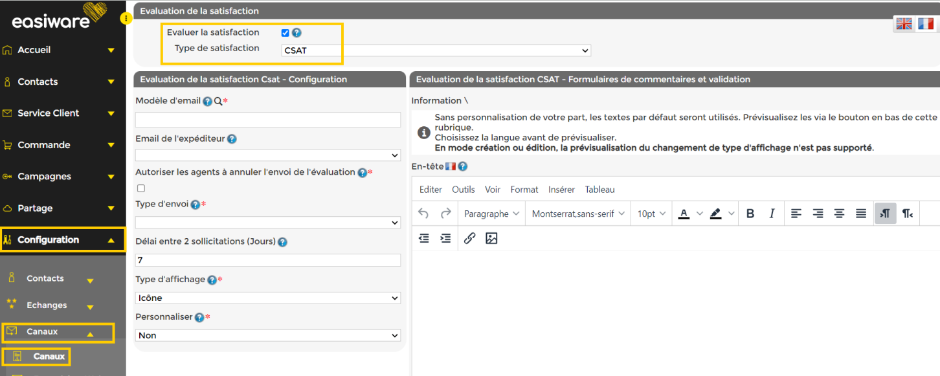940x376 pixels.
Task: Click the help icon beside Type d'envoi
Action: [x=195, y=205]
